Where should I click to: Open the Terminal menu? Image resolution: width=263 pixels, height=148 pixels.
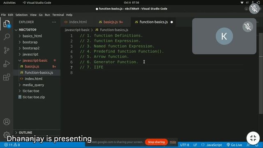58,15
